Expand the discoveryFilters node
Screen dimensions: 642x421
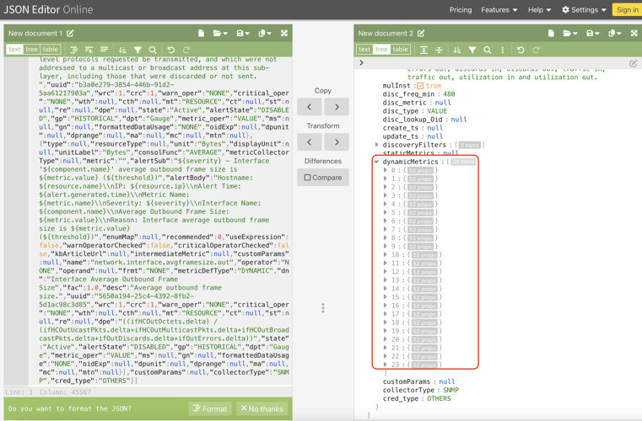point(377,145)
